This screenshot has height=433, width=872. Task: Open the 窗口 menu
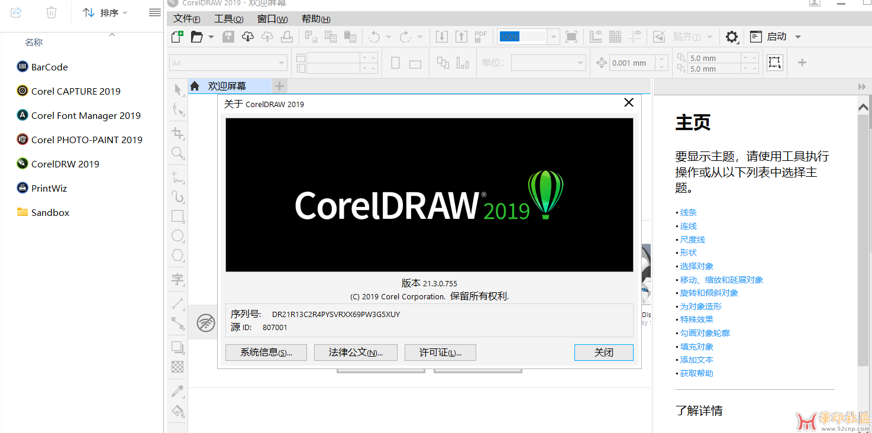coord(272,19)
